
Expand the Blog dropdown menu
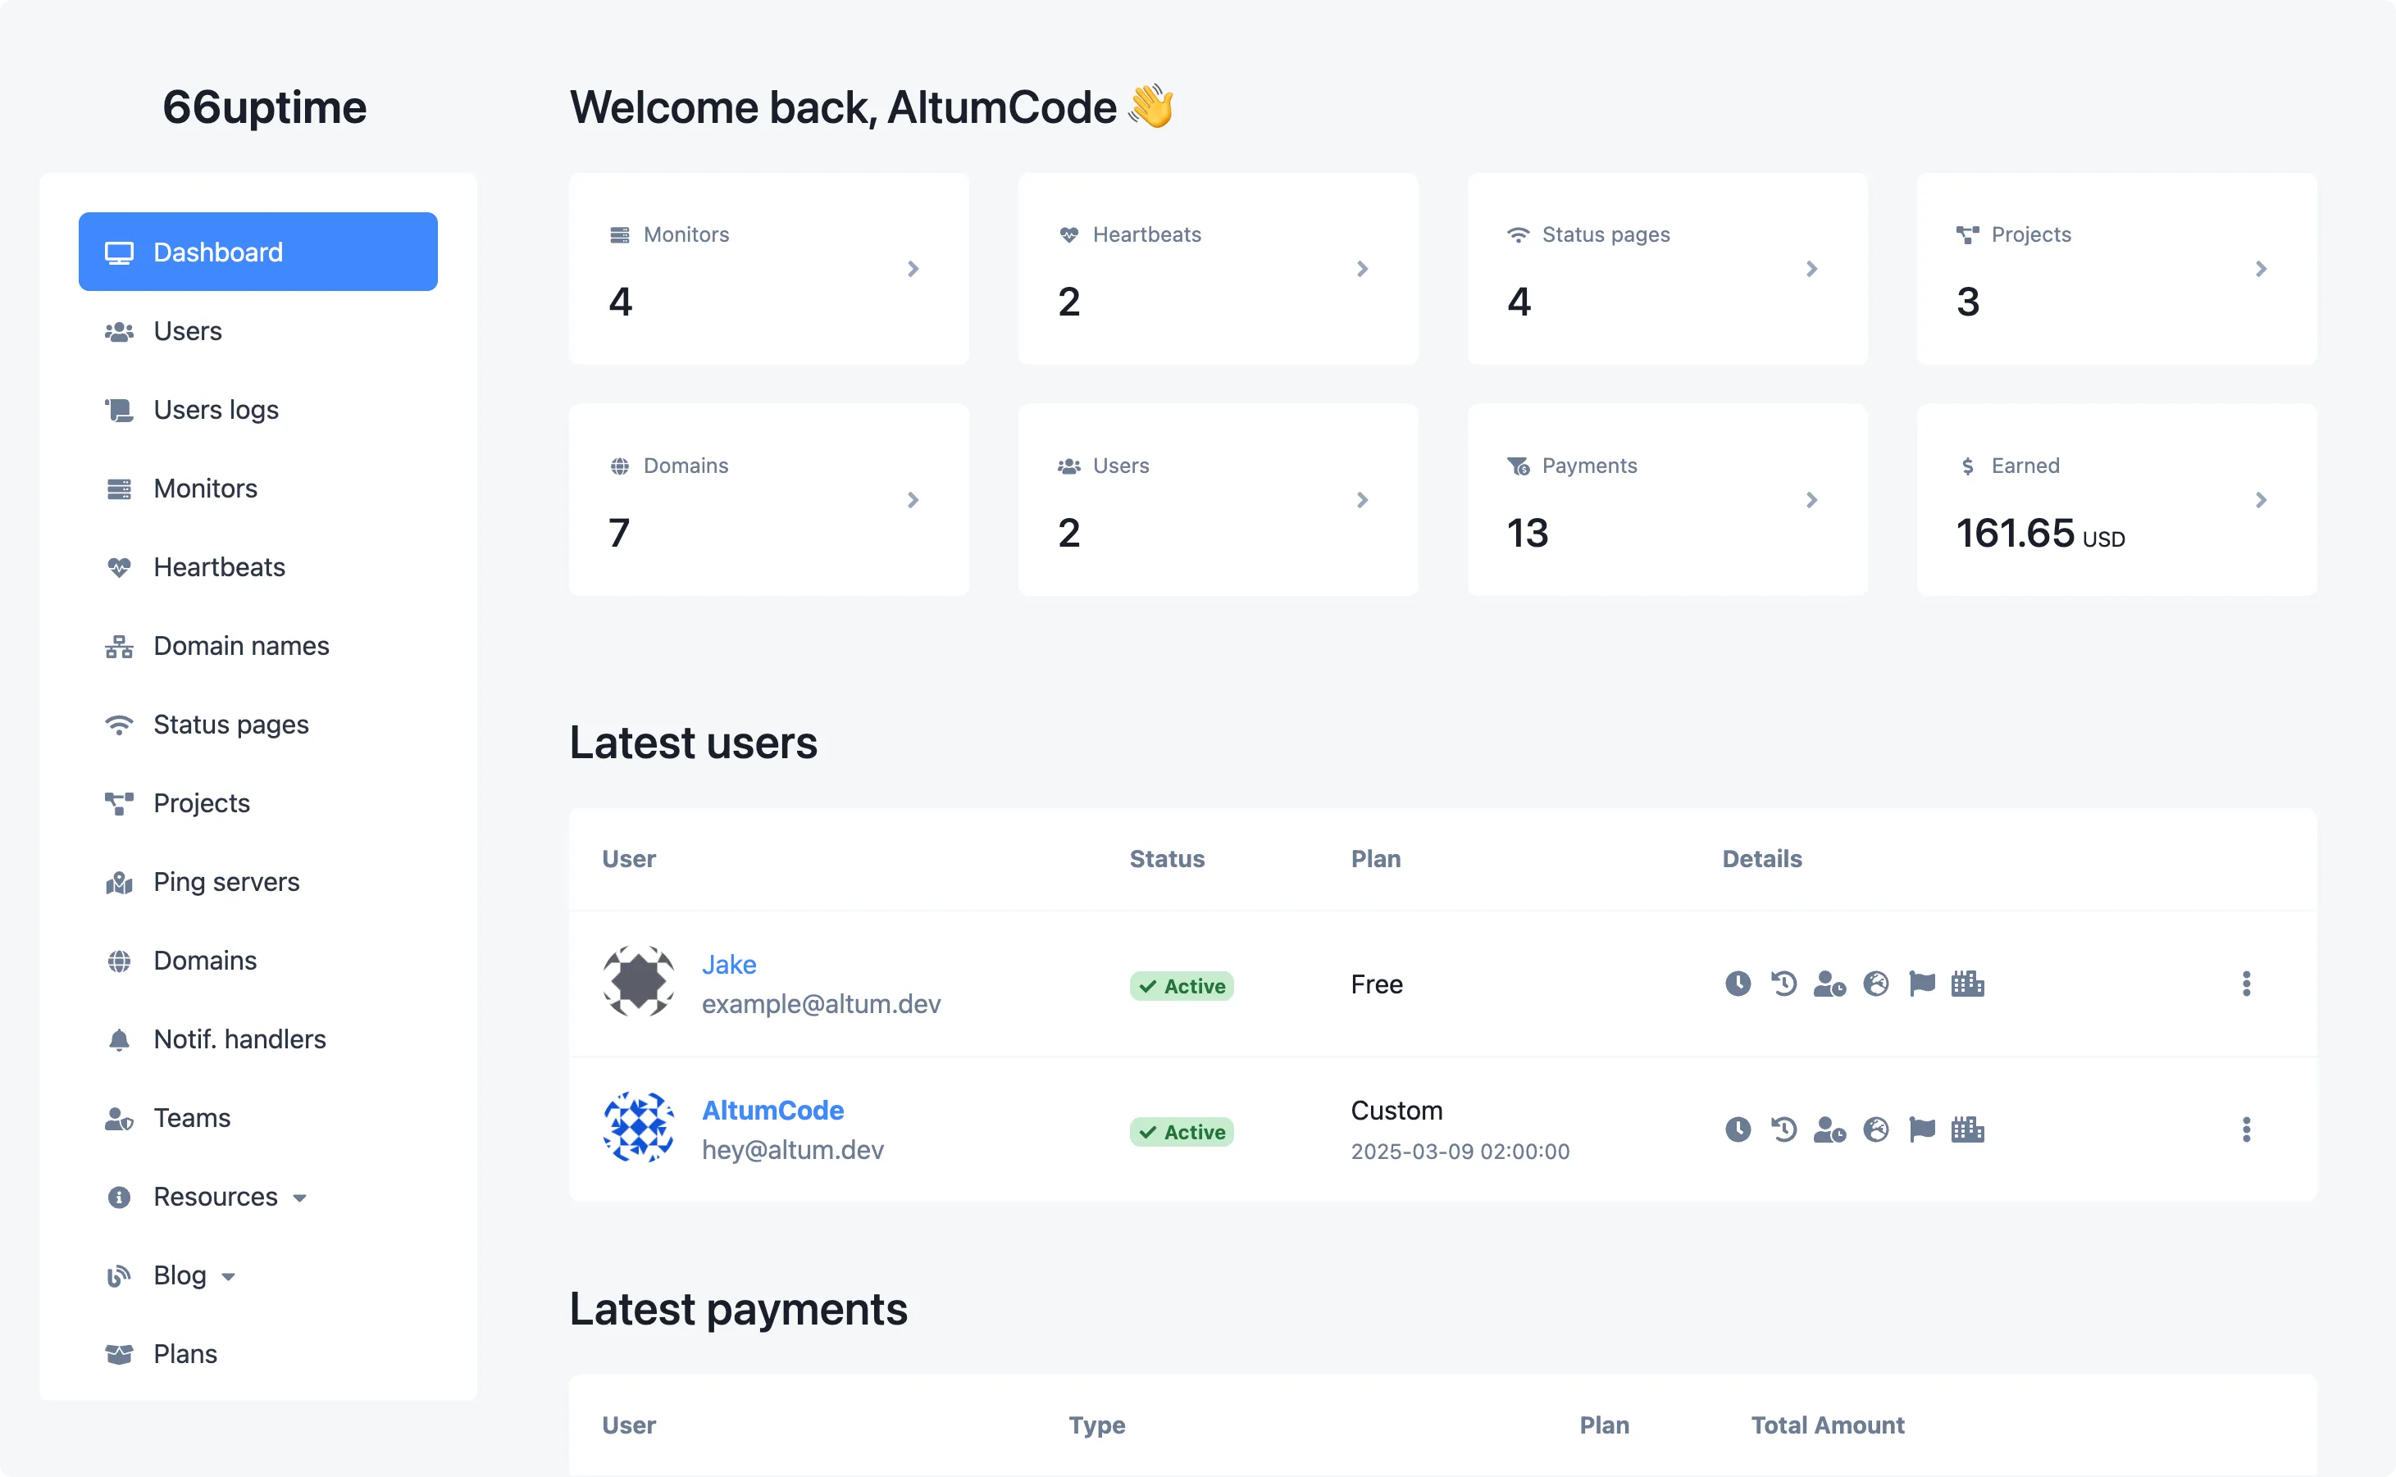pos(194,1275)
